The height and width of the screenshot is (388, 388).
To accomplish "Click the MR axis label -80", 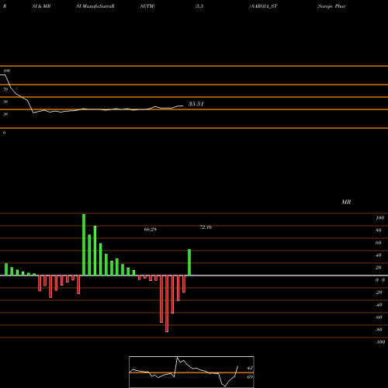I will coord(379,330).
